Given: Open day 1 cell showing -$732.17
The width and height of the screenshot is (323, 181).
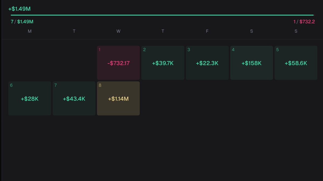Looking at the screenshot, I should click(x=118, y=63).
